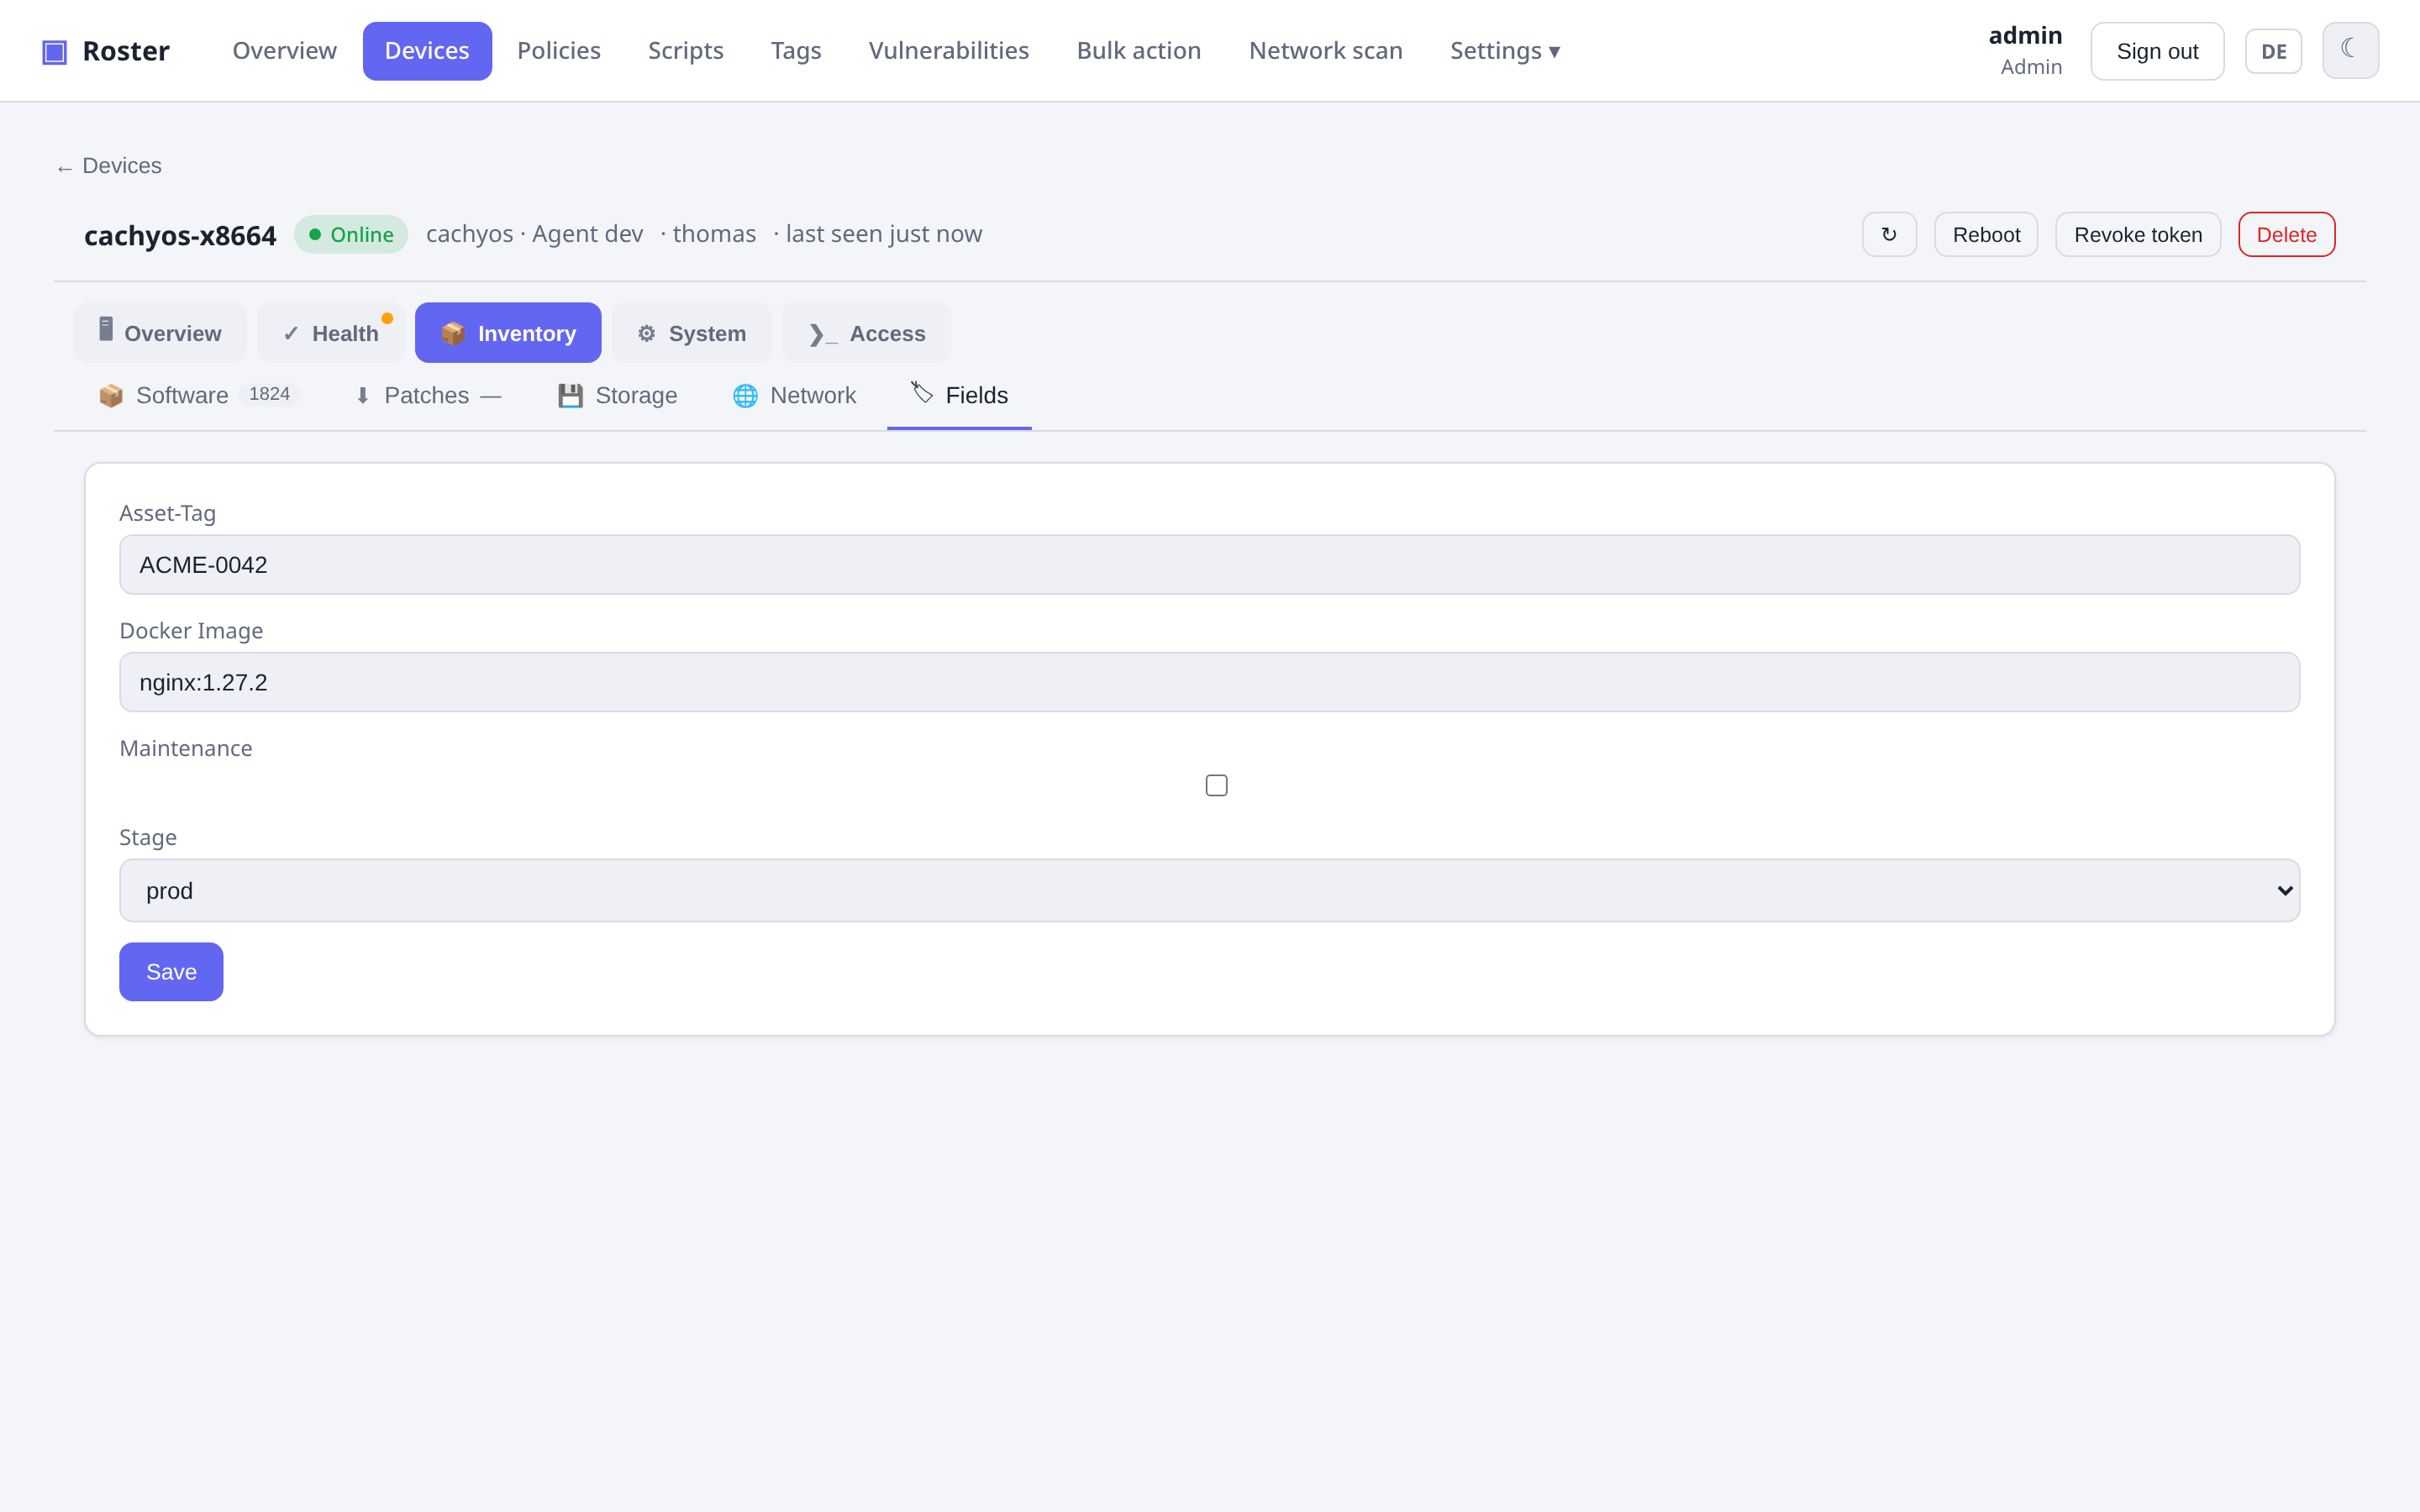Switch to the Health tab
This screenshot has height=1512, width=2420.
click(331, 333)
